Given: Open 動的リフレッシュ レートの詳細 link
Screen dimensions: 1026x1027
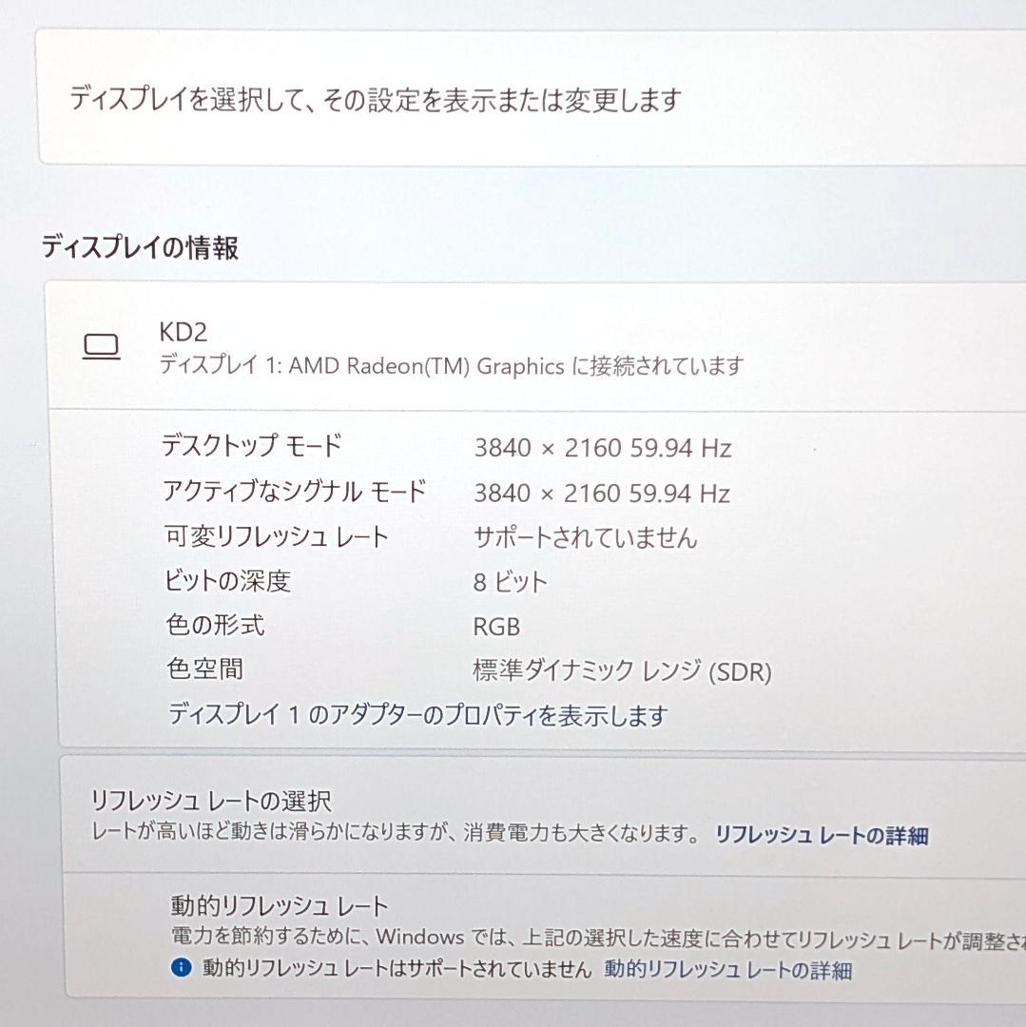Looking at the screenshot, I should click(728, 971).
